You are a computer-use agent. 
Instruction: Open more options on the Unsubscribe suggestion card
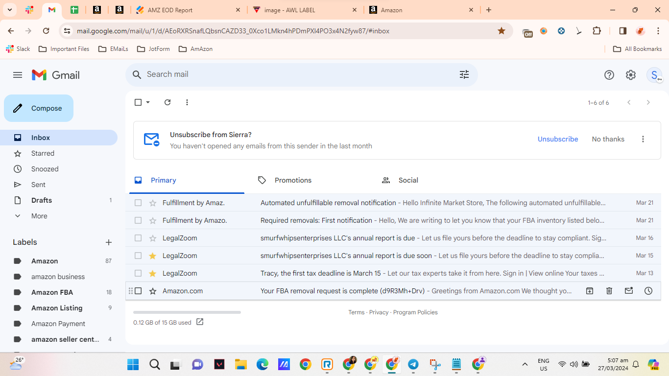pyautogui.click(x=643, y=139)
